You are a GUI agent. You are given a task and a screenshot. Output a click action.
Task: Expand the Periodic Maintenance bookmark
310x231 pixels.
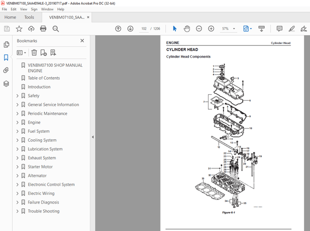(x=17, y=114)
